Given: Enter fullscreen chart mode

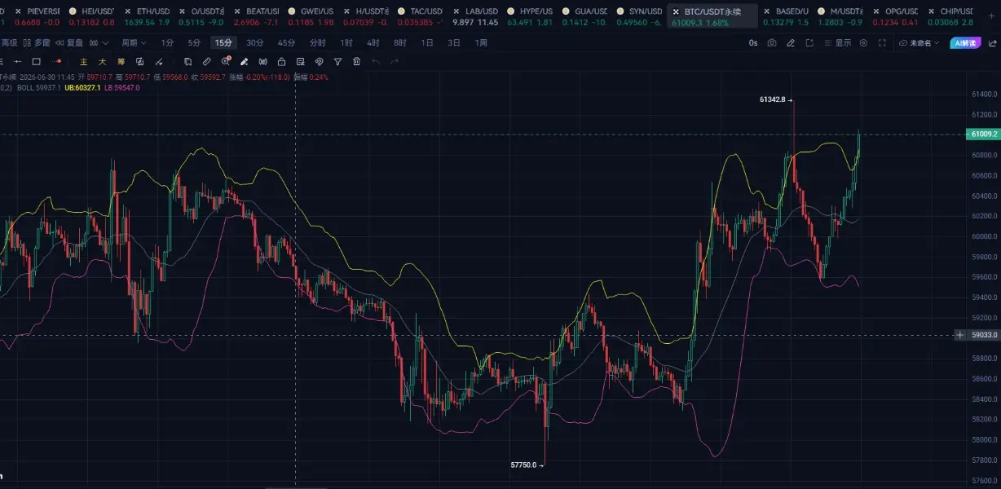Looking at the screenshot, I should [882, 42].
